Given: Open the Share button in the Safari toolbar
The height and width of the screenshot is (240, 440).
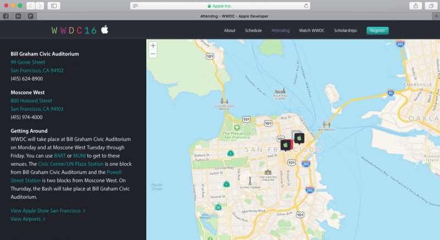Looking at the screenshot, I should point(416,5).
